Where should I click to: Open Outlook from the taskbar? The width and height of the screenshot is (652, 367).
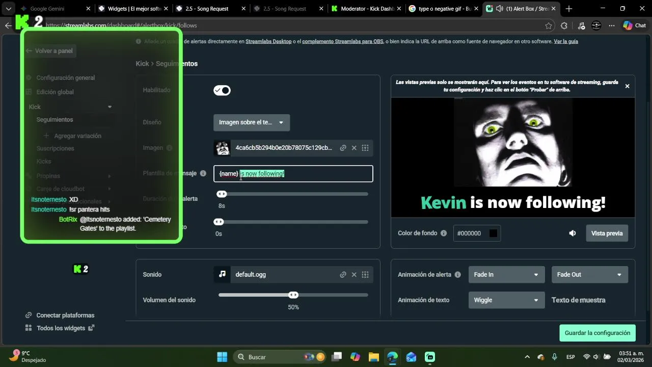[x=411, y=357]
